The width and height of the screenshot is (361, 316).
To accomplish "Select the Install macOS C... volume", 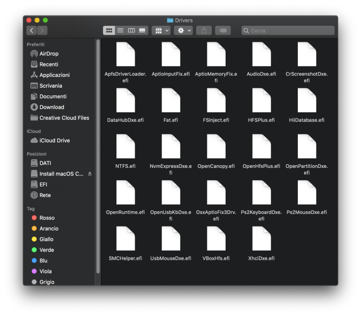I will click(57, 174).
